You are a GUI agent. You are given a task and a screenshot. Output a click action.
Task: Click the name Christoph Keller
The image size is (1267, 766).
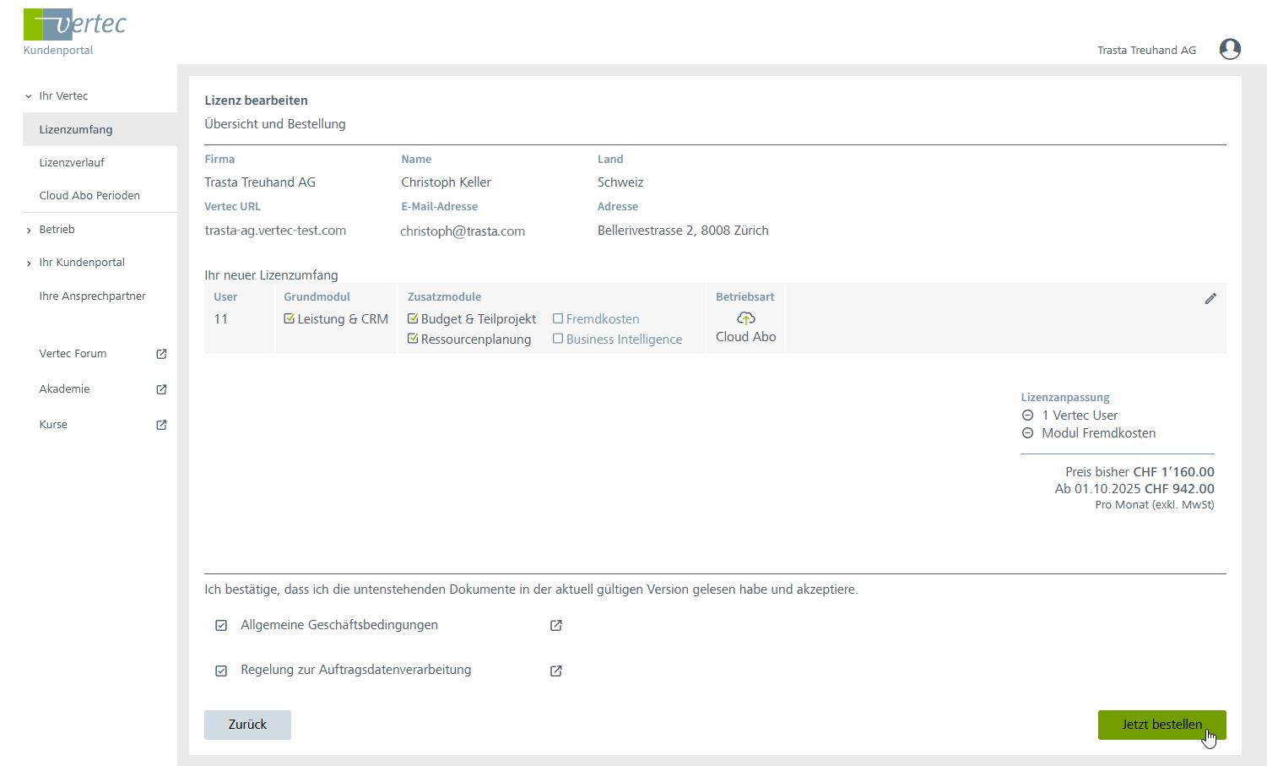(446, 182)
